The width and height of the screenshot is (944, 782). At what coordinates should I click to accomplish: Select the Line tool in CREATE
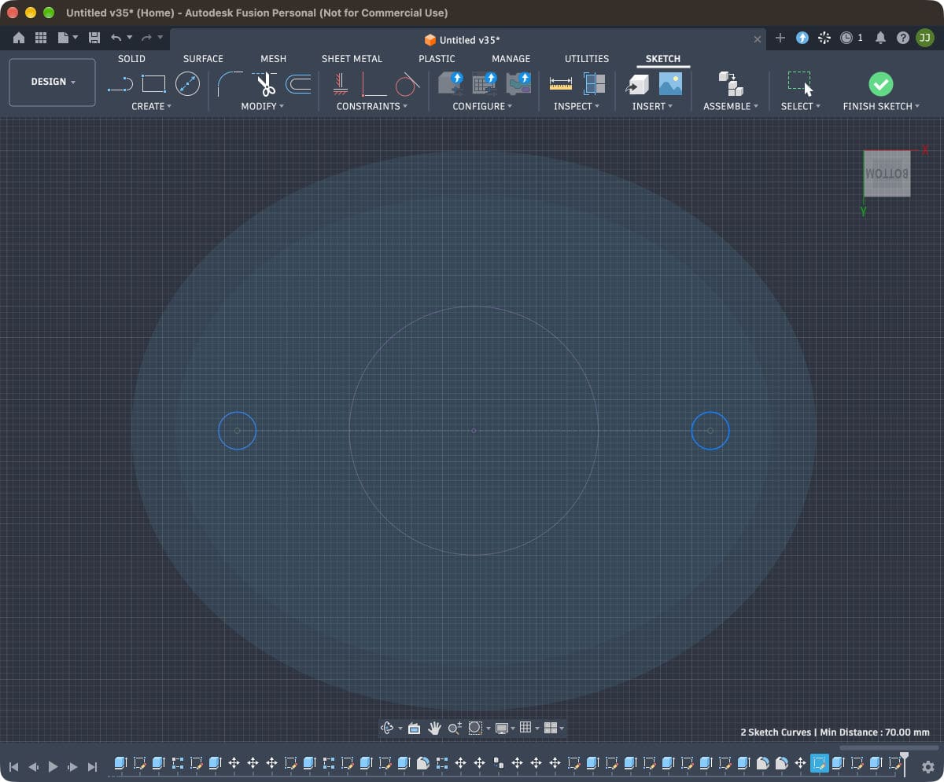click(x=120, y=84)
